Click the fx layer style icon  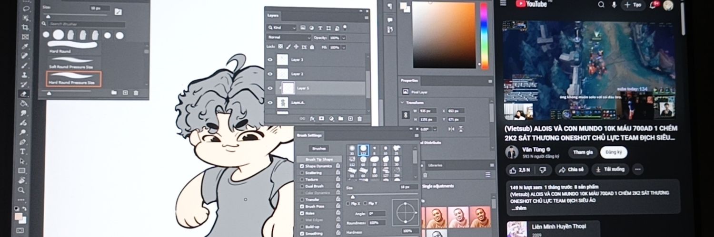[x=313, y=118]
